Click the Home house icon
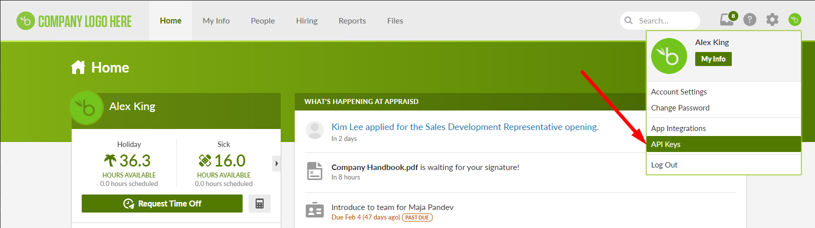 coord(78,67)
